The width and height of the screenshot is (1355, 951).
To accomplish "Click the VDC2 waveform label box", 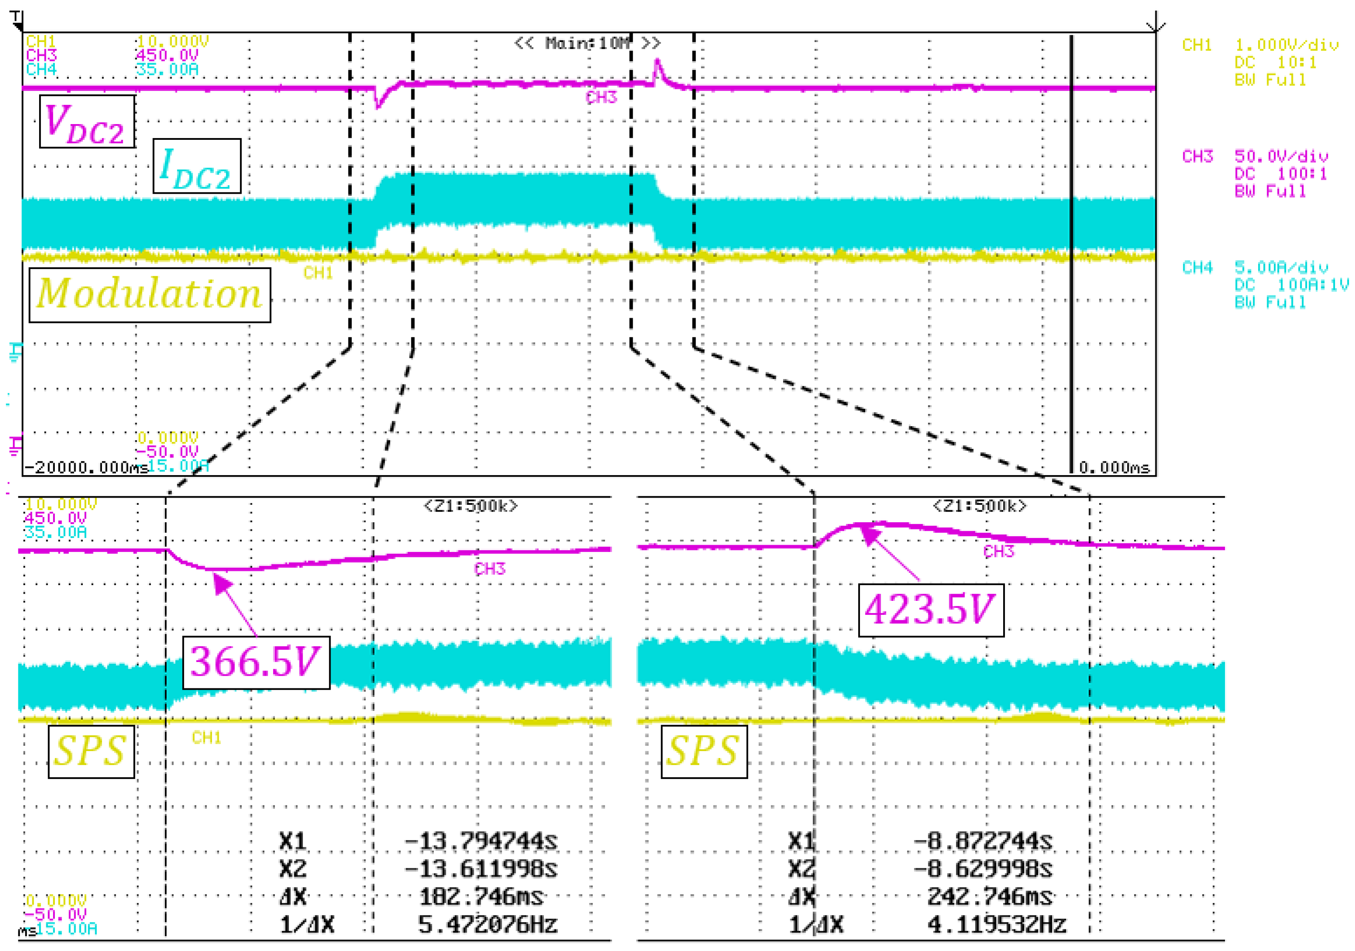I will 87,122.
